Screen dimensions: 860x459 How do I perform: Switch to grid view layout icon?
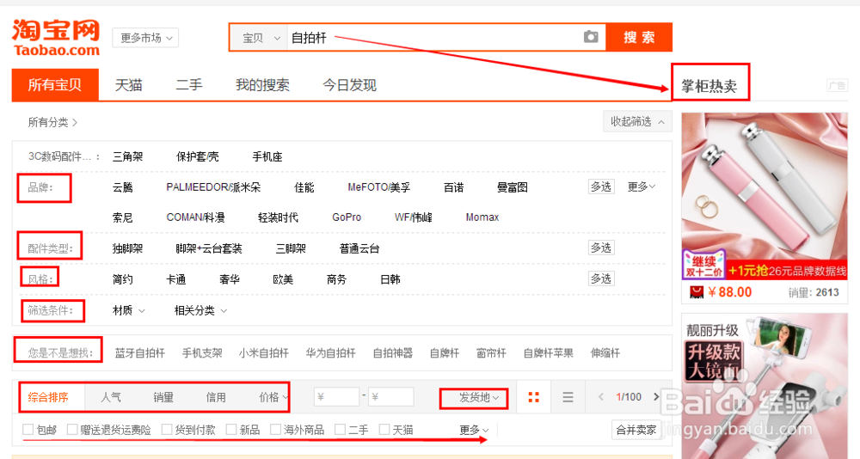click(533, 397)
